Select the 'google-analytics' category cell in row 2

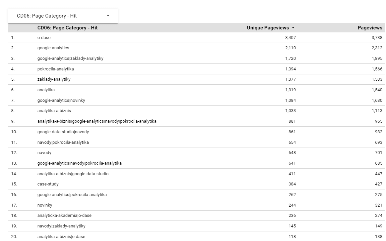click(53, 48)
